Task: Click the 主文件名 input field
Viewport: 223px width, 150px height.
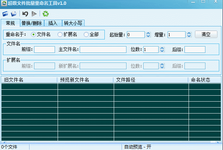Action: coord(103,50)
